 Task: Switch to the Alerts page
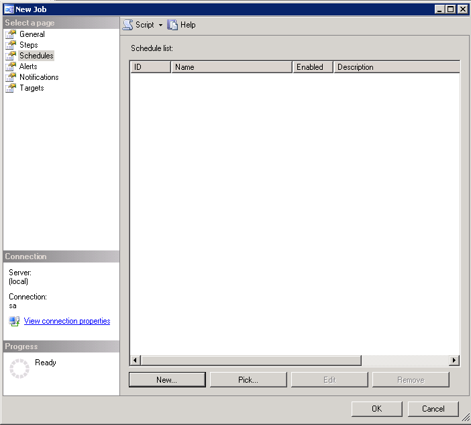pos(28,66)
